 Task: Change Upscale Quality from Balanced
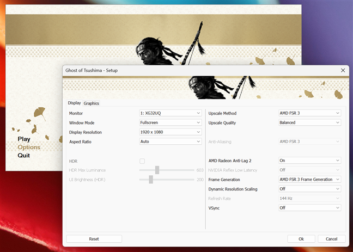(x=310, y=122)
